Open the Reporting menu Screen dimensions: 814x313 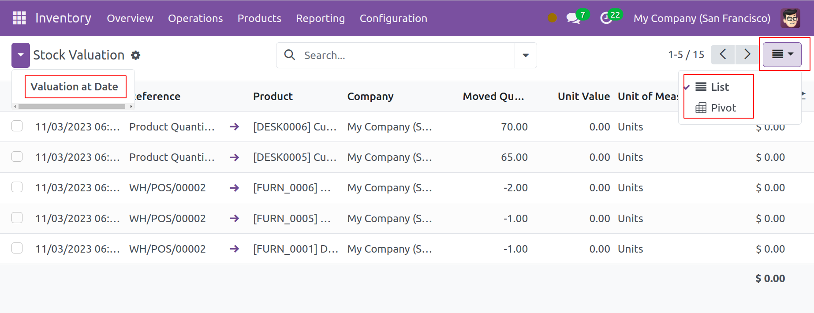[x=320, y=19]
